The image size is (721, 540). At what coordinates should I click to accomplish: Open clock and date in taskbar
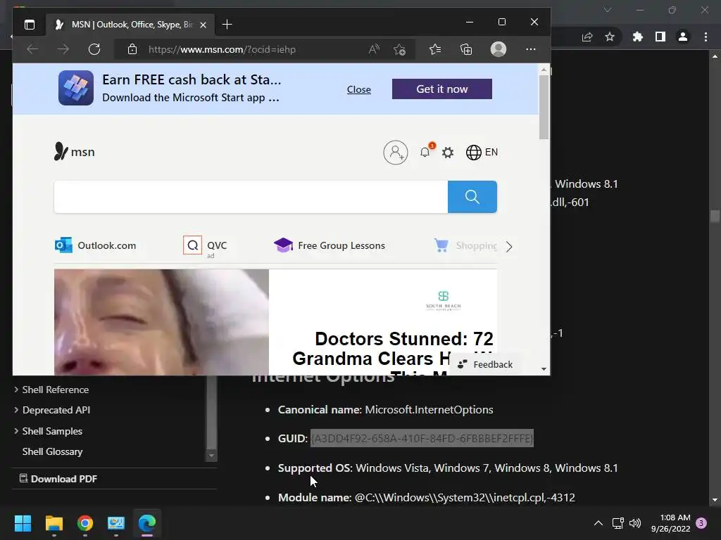[671, 523]
